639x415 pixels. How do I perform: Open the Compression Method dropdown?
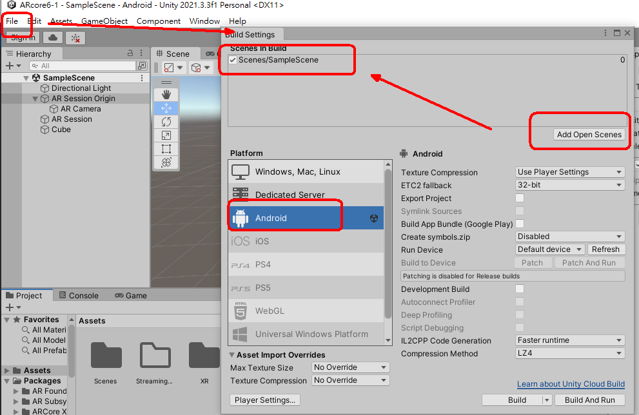(570, 353)
